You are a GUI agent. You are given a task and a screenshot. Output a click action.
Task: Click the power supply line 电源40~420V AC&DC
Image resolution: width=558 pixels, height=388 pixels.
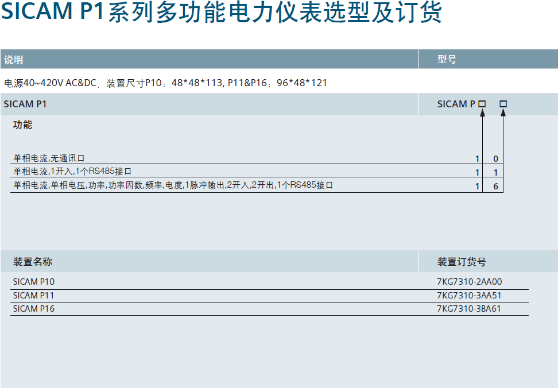[51, 83]
